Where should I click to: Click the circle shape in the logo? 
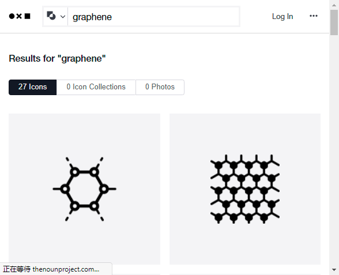point(12,16)
